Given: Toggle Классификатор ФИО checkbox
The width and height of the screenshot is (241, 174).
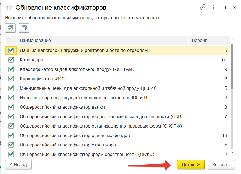Looking at the screenshot, I should [x=11, y=79].
